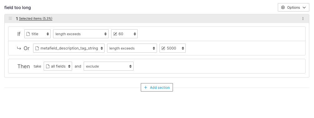The height and width of the screenshot is (118, 314).
Task: Click the plus icon in Add section
Action: (x=146, y=87)
